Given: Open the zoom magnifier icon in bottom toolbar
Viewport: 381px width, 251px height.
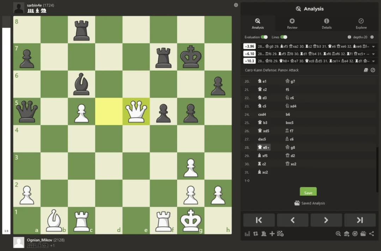Looking at the screenshot, I should click(x=338, y=234).
